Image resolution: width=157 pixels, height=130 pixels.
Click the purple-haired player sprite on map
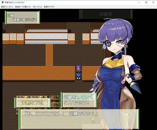[x=78, y=69]
